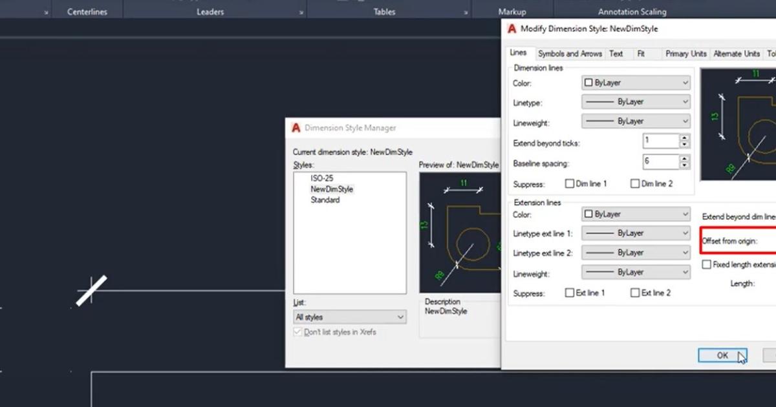Check the Ext line 2 suppress checkbox
The image size is (776, 407).
pyautogui.click(x=635, y=293)
